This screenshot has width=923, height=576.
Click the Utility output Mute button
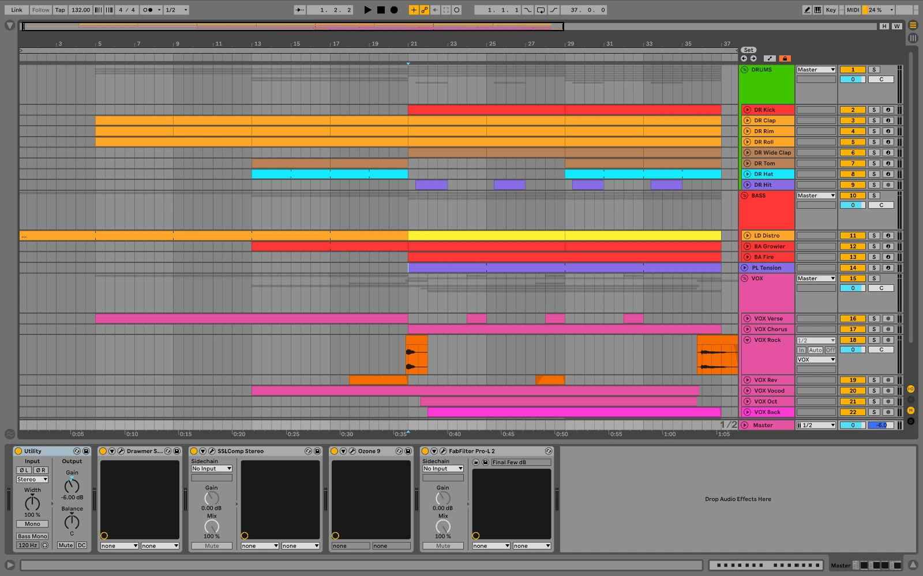(66, 545)
